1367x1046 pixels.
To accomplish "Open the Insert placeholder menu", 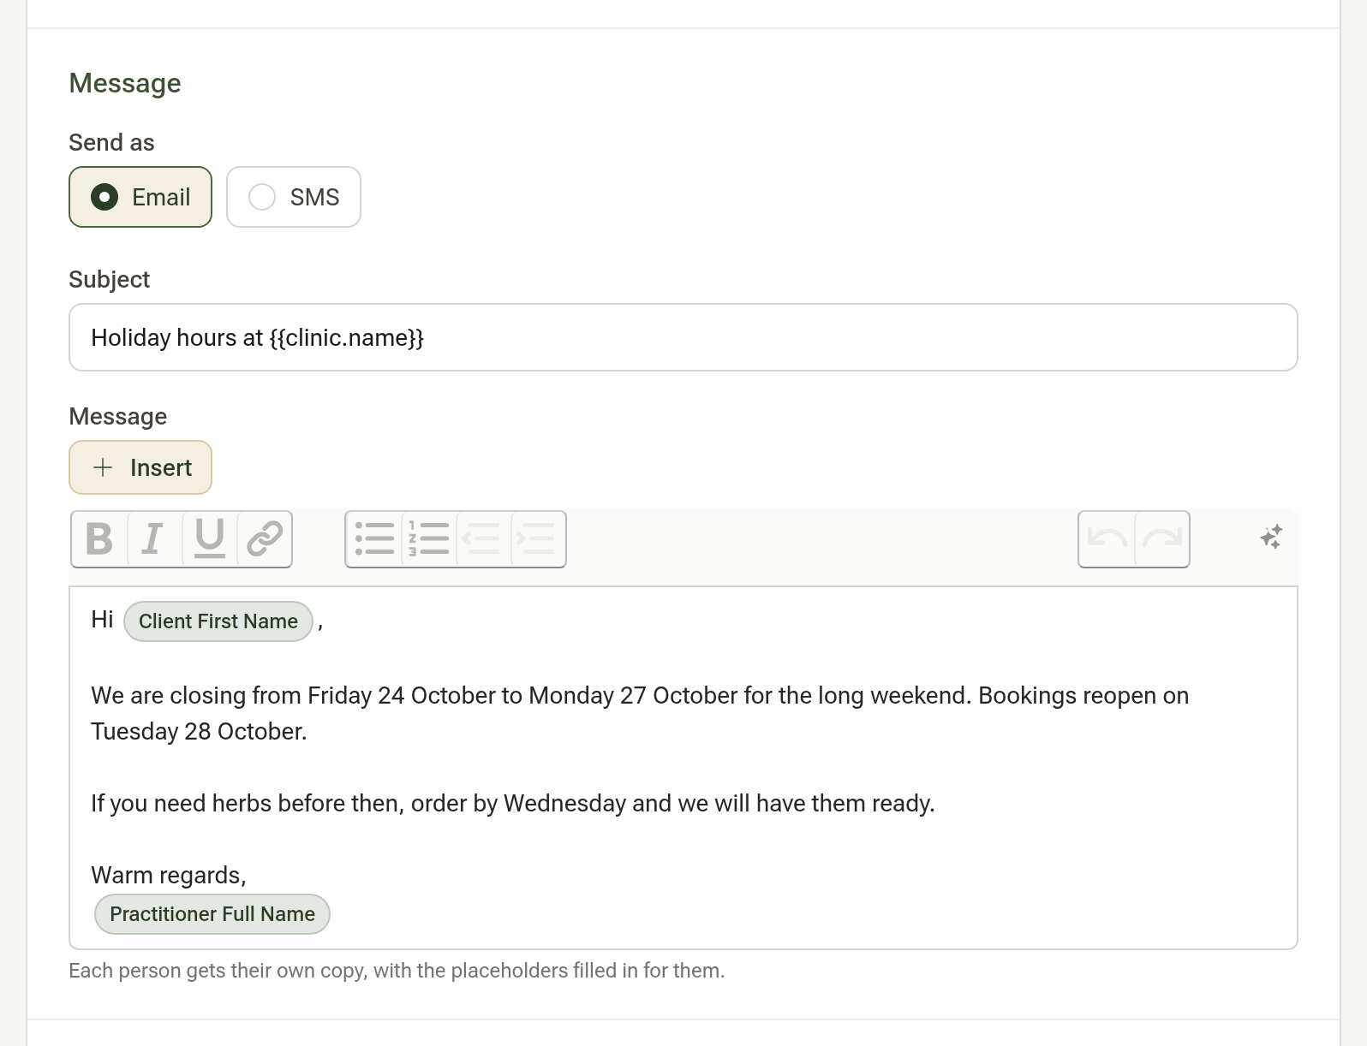I will click(140, 467).
